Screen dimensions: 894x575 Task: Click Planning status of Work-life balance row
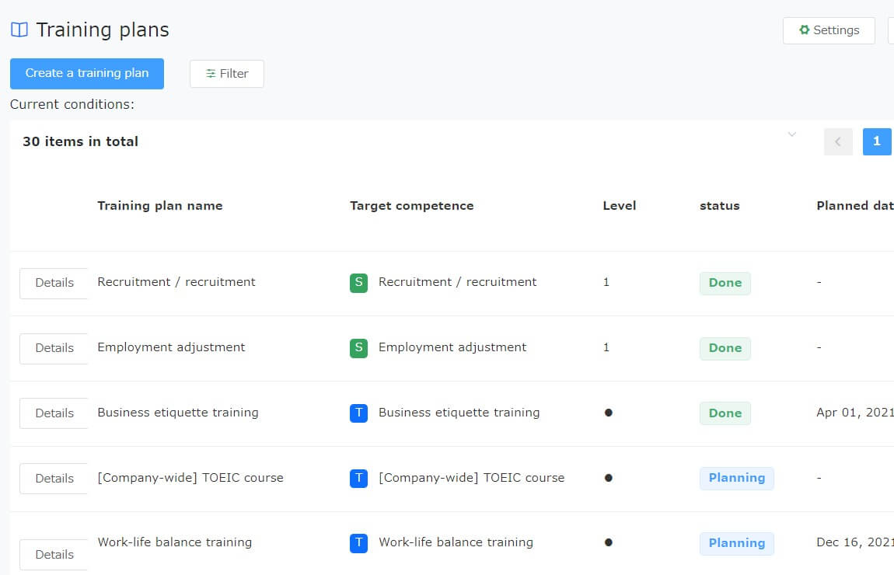(737, 543)
